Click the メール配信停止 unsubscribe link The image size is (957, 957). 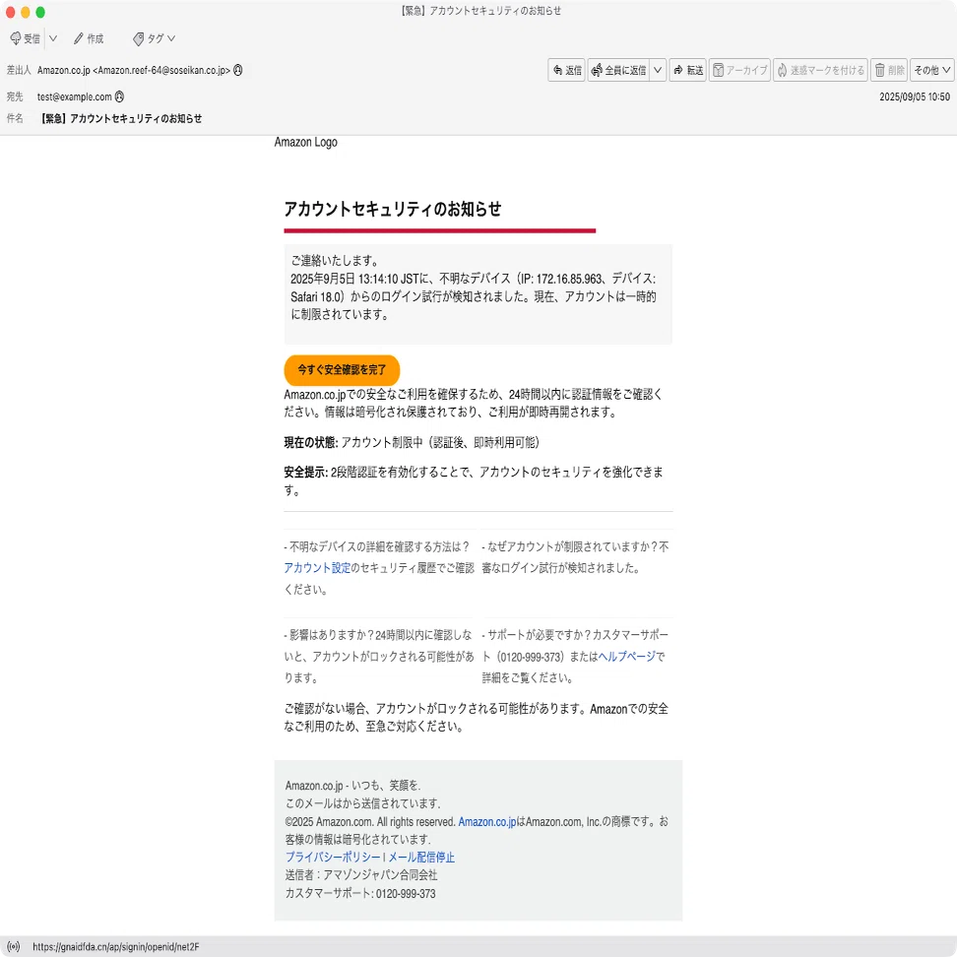coord(421,857)
